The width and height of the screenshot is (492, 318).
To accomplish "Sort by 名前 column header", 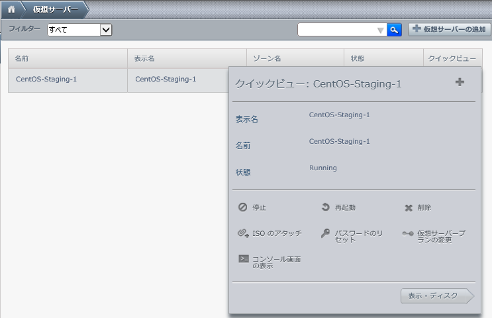I will tap(68, 58).
